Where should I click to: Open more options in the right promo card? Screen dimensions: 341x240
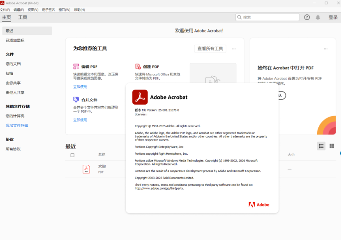click(x=326, y=49)
